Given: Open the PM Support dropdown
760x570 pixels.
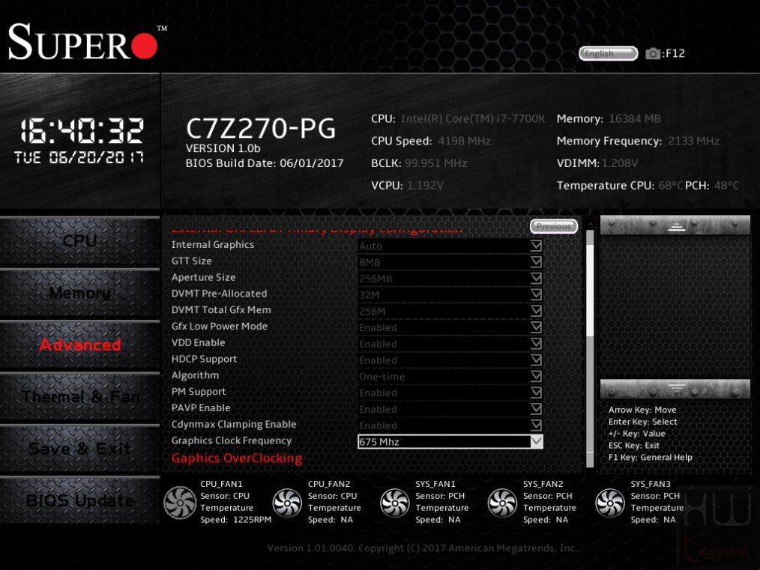Looking at the screenshot, I should click(450, 392).
